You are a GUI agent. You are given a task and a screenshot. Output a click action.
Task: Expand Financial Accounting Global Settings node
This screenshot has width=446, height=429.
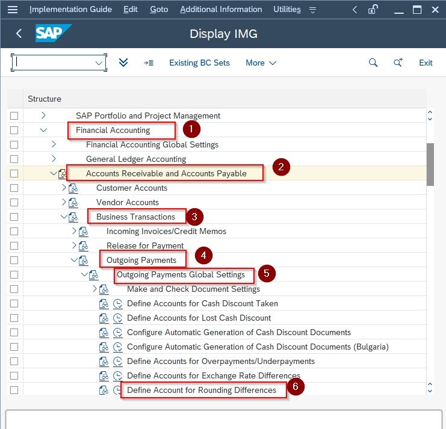[x=54, y=144]
